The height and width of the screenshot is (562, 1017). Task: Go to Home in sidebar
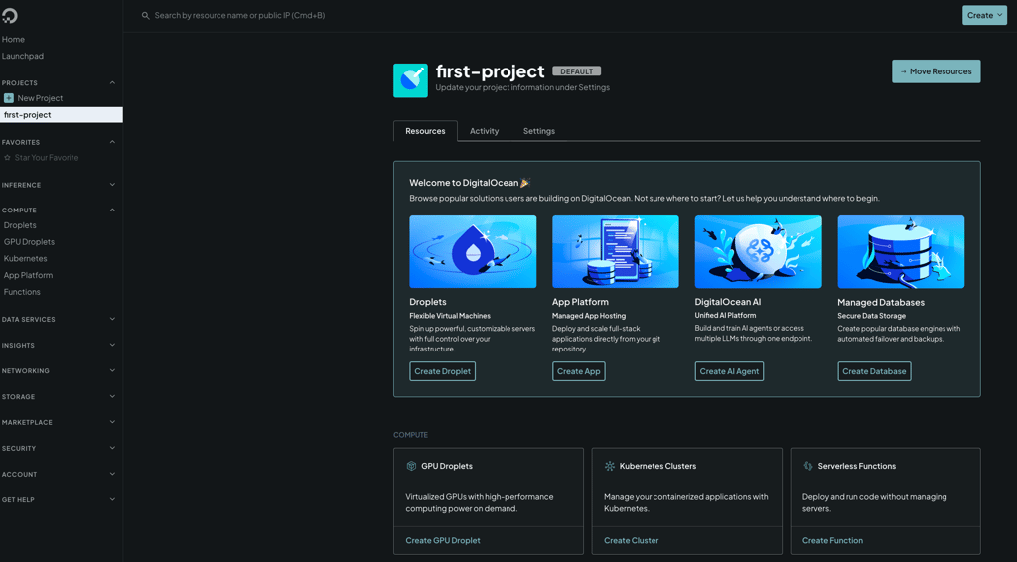[13, 40]
